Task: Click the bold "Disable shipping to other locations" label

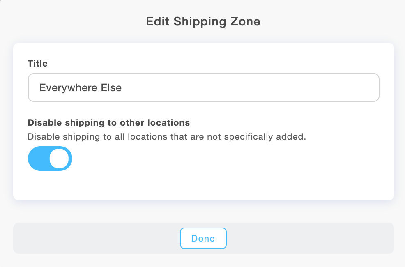Action: 108,122
